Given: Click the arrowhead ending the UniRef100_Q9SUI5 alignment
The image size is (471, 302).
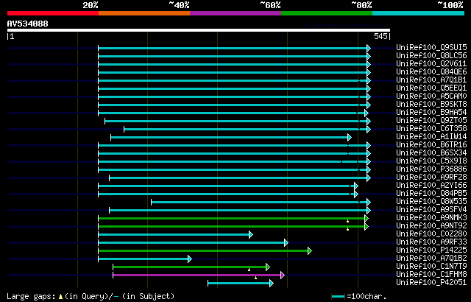Looking at the screenshot, I should tap(369, 48).
